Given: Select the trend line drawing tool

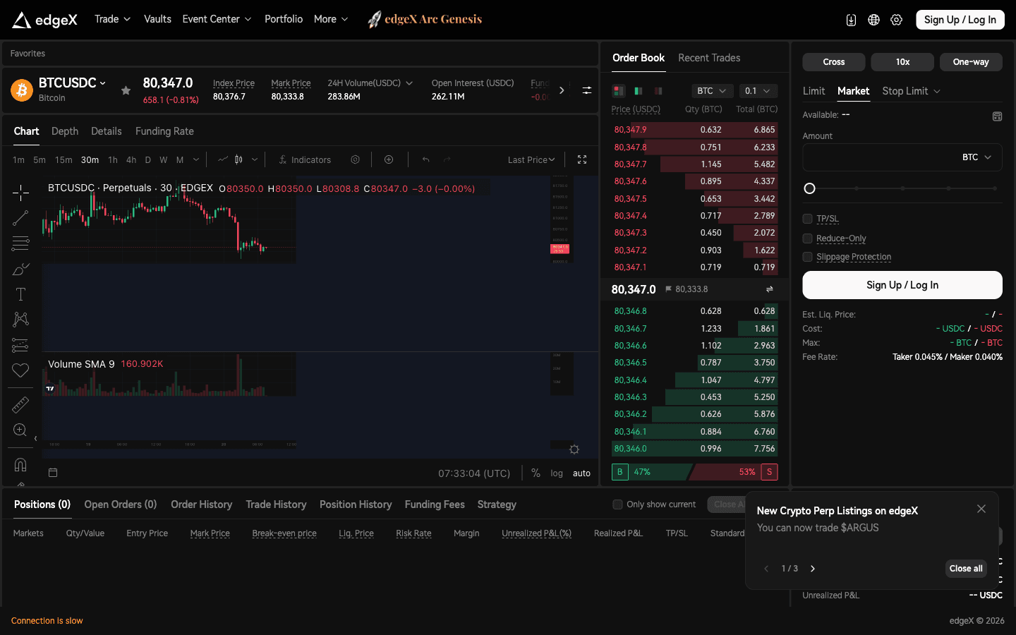Looking at the screenshot, I should [20, 218].
